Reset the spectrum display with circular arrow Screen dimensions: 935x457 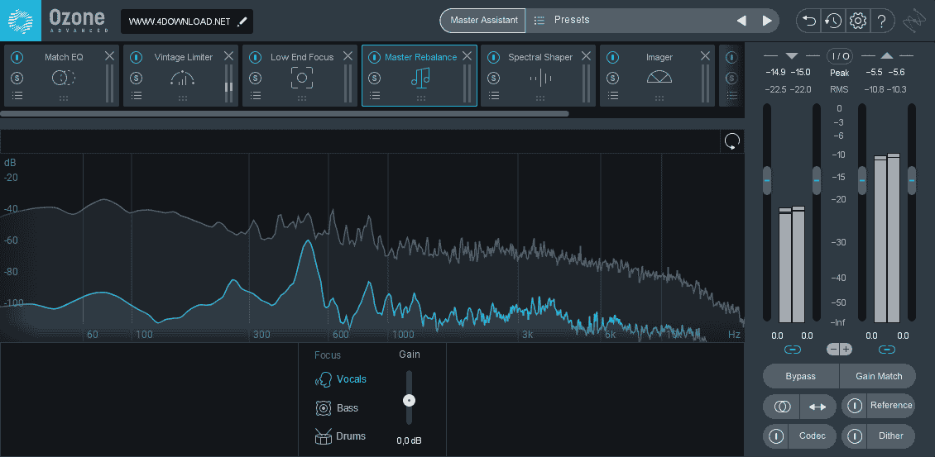tap(731, 141)
